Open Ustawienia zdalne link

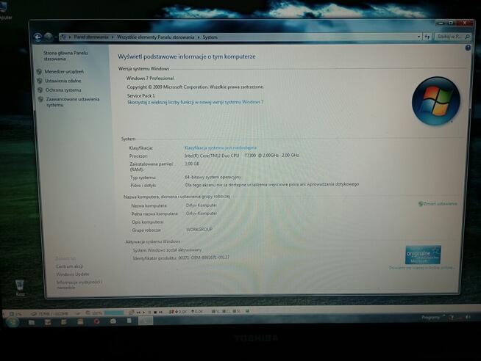[63, 81]
